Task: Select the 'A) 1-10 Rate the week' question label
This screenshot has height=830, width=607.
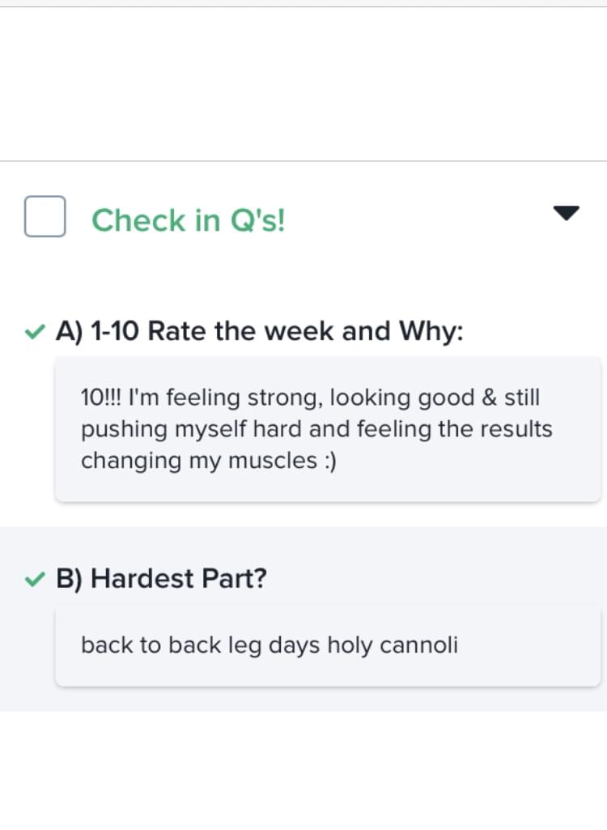Action: coord(259,331)
